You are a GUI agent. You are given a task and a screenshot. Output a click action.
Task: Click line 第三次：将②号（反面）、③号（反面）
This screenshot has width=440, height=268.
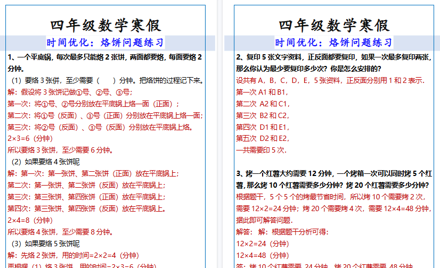100,128
